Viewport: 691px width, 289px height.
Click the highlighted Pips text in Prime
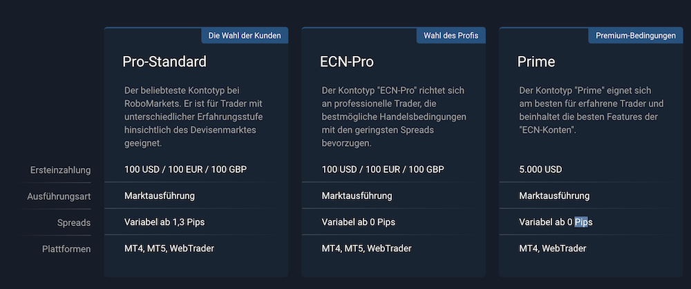coord(581,222)
